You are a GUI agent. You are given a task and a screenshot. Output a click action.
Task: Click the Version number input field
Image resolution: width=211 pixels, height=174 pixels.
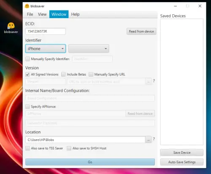click(x=46, y=82)
